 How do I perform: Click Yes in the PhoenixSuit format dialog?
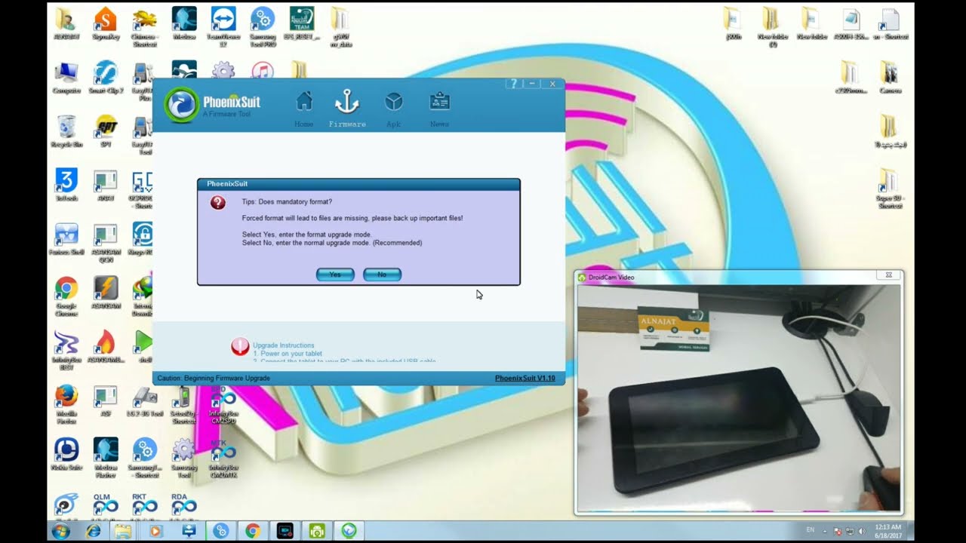click(335, 275)
